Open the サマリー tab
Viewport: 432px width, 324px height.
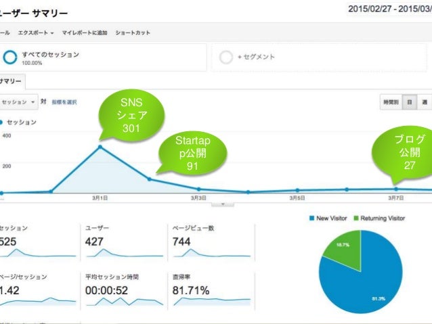[11, 81]
